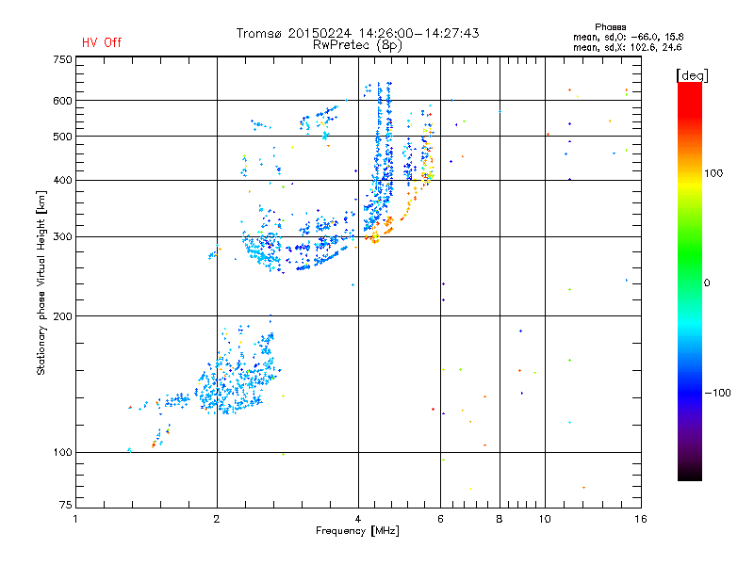Click the 'Stationary phase Virtual Height [km]' y-axis label

pos(41,283)
